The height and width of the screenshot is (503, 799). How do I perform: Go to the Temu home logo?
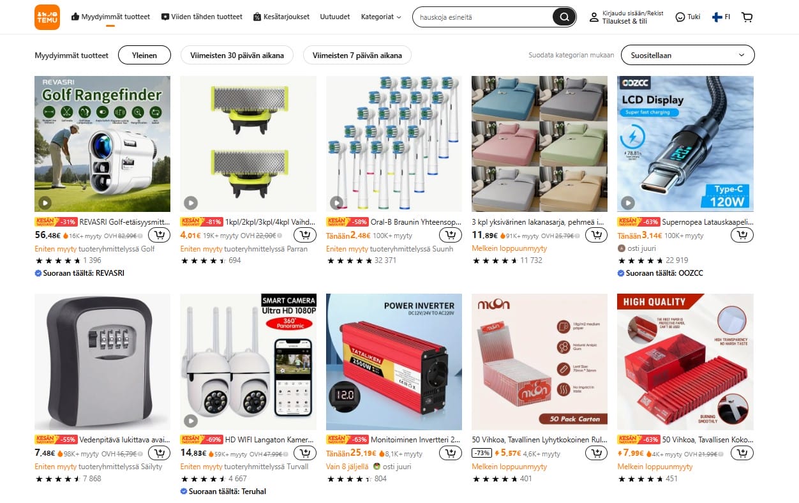click(x=47, y=17)
